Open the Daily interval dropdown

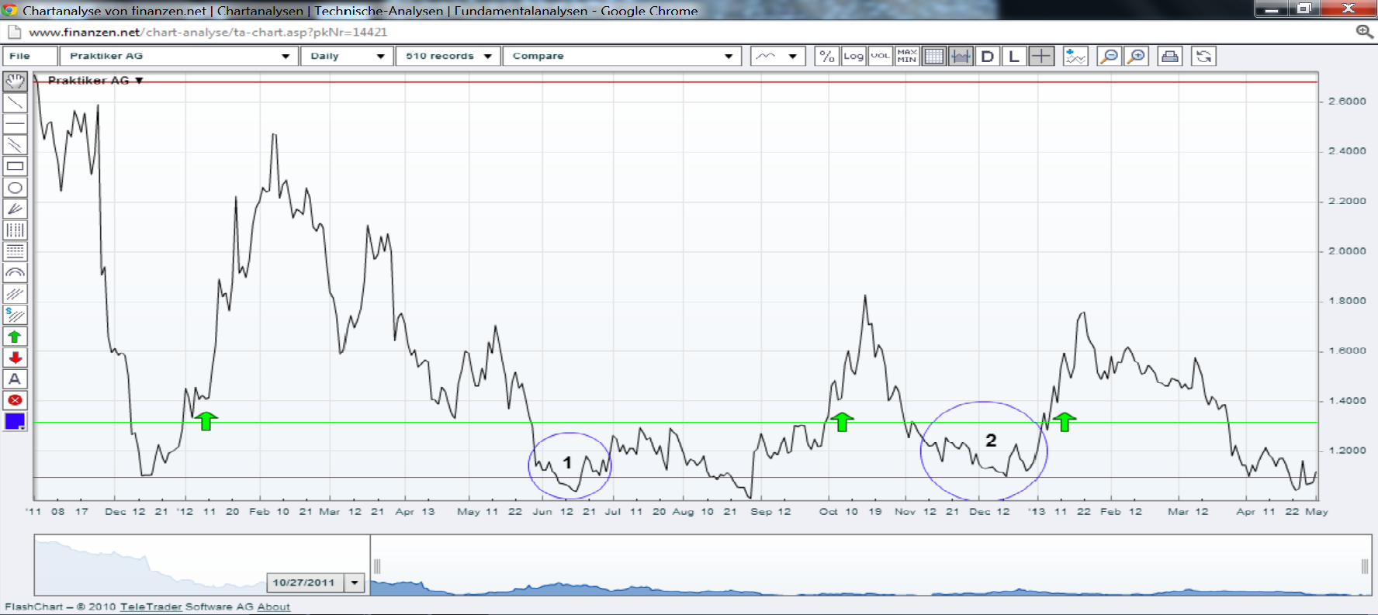346,57
